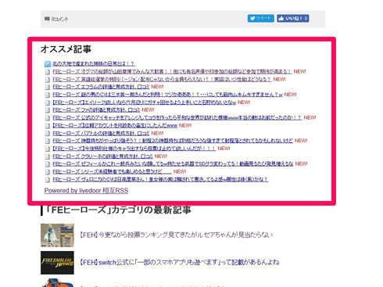Open the switch公式に article link
This screenshot has width=383, height=287.
pyautogui.click(x=179, y=262)
